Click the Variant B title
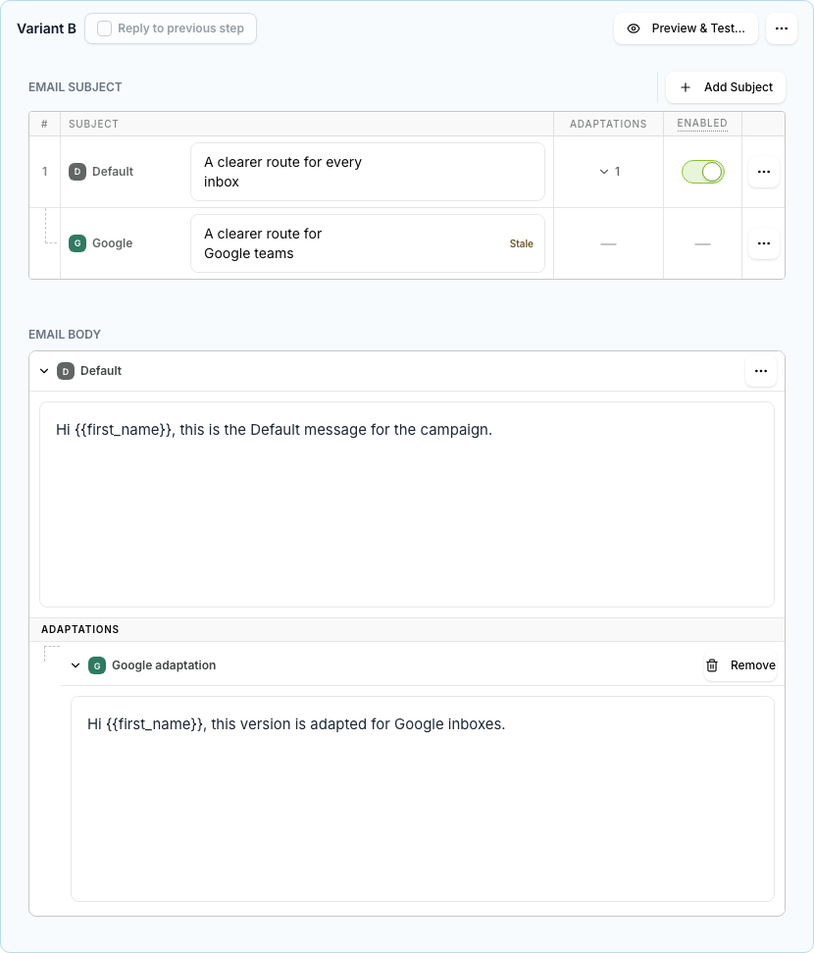Screen dimensions: 814x953 tap(47, 28)
